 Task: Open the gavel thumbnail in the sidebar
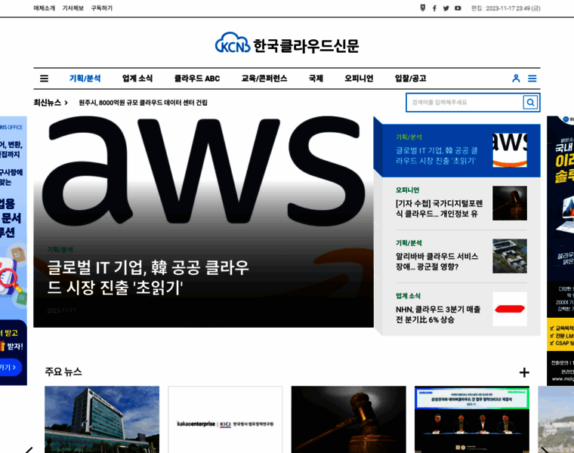tap(510, 203)
